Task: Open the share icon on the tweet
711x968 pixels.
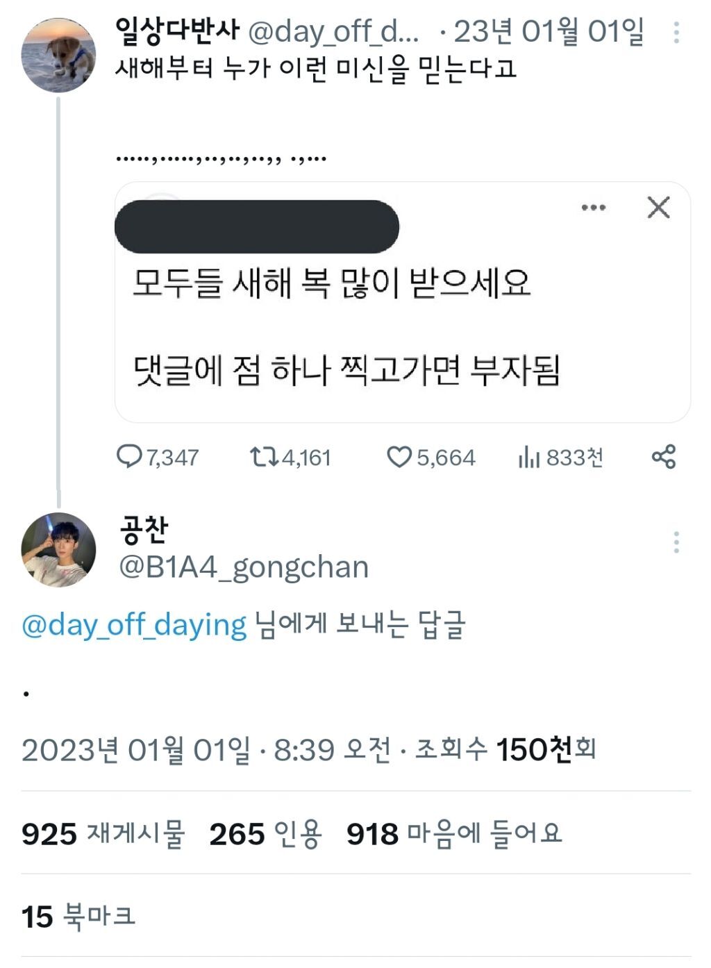Action: click(x=664, y=457)
